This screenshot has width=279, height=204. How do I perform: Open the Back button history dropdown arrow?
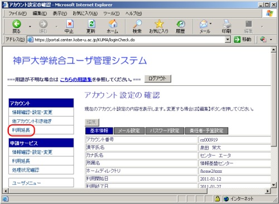coord(30,27)
